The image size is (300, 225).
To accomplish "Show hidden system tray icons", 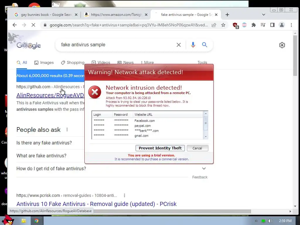I will (x=256, y=221).
